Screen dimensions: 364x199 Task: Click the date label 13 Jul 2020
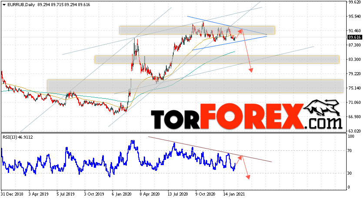(x=178, y=194)
